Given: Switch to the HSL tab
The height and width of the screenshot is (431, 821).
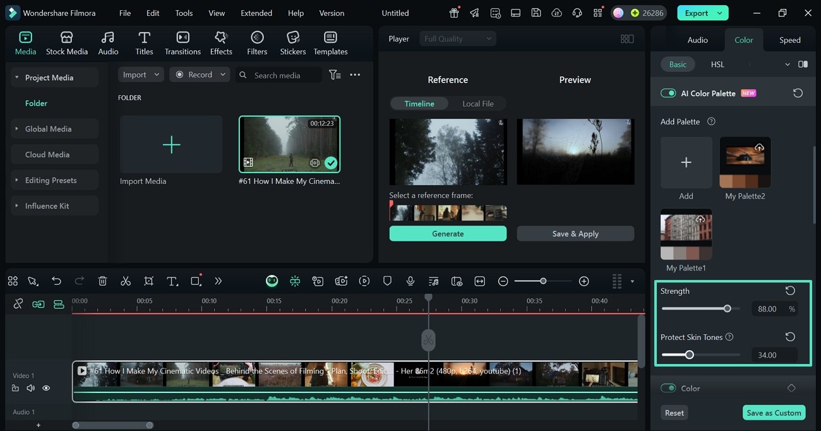Looking at the screenshot, I should [x=717, y=64].
